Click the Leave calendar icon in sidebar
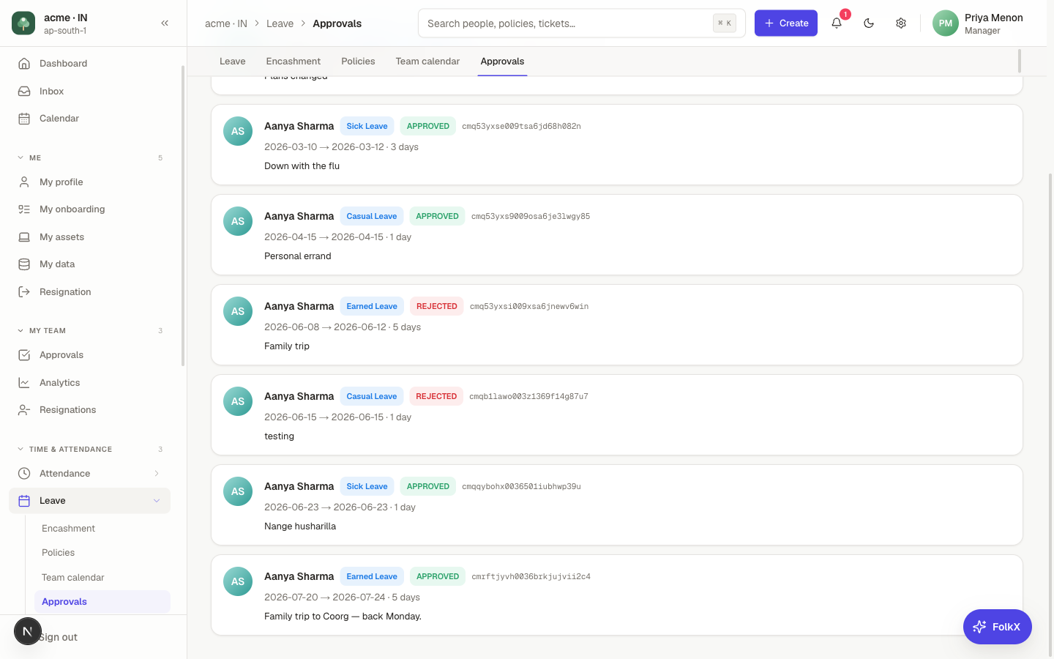Viewport: 1054px width, 659px height. 24,501
